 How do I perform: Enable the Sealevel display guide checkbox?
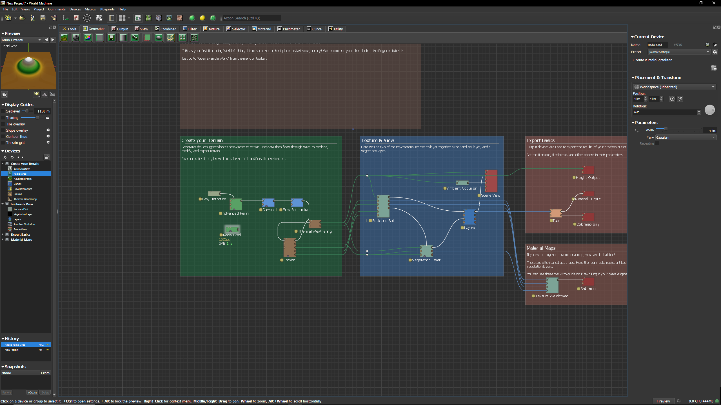point(3,111)
